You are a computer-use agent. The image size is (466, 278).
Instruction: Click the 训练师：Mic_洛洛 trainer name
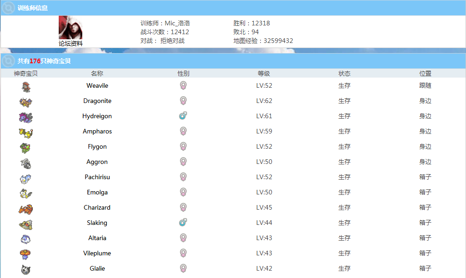(x=165, y=23)
